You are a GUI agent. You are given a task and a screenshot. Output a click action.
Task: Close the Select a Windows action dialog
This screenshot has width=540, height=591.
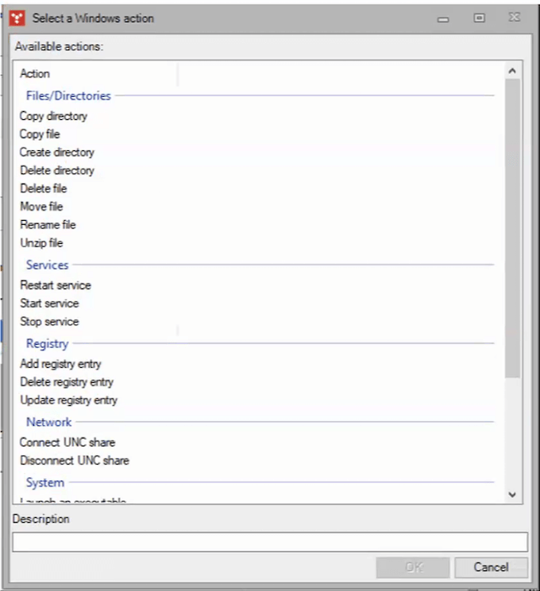(x=514, y=17)
